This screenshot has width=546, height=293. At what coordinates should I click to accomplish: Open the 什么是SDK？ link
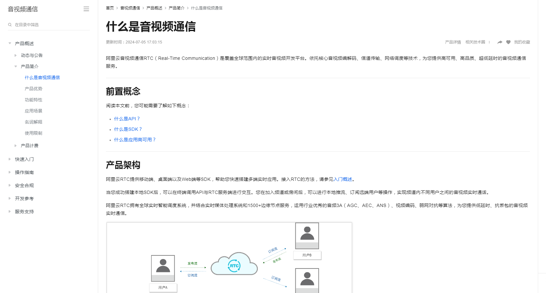coord(128,129)
